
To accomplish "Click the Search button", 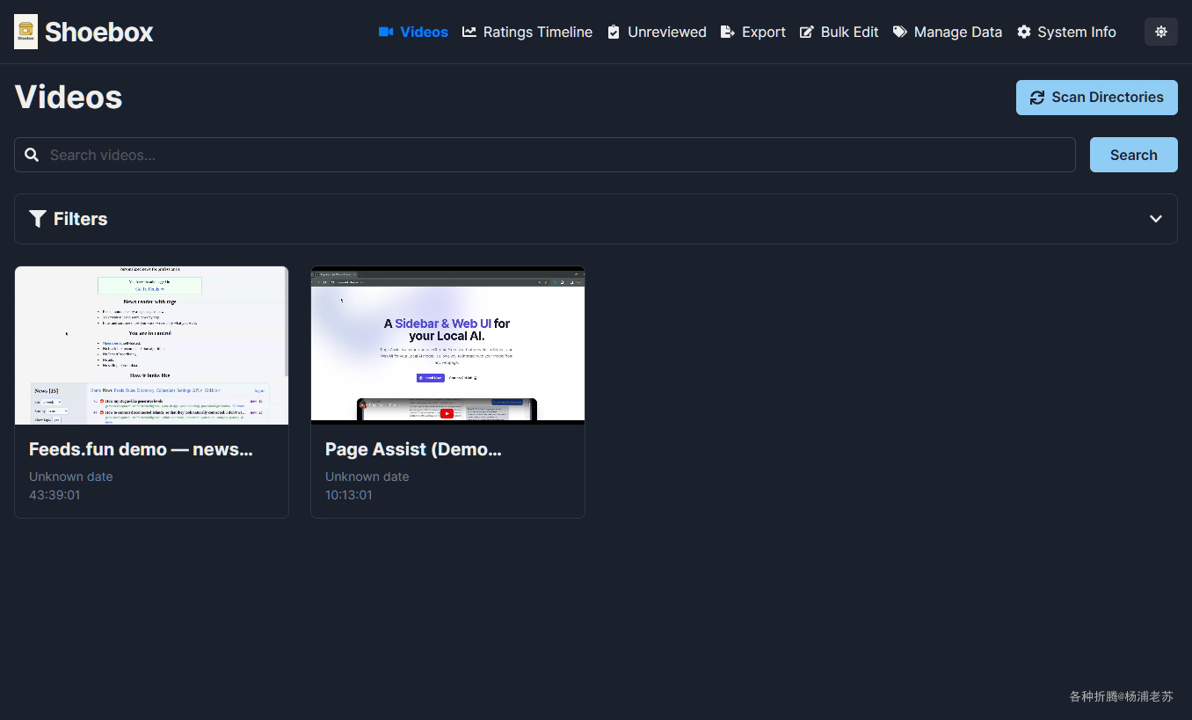I will click(1134, 155).
